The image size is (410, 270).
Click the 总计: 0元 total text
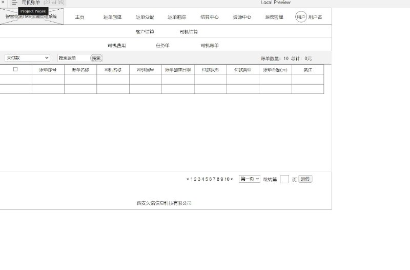(x=301, y=59)
